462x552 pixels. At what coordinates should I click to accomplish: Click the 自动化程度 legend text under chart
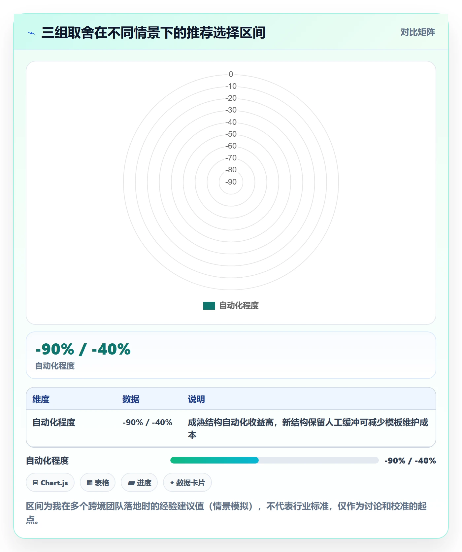pyautogui.click(x=239, y=306)
